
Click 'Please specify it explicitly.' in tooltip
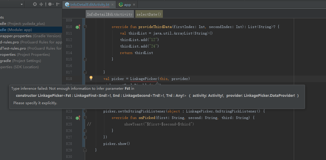35,103
